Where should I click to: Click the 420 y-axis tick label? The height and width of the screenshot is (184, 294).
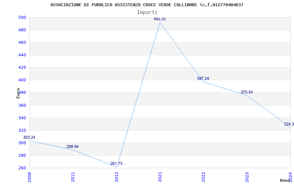tap(22, 68)
